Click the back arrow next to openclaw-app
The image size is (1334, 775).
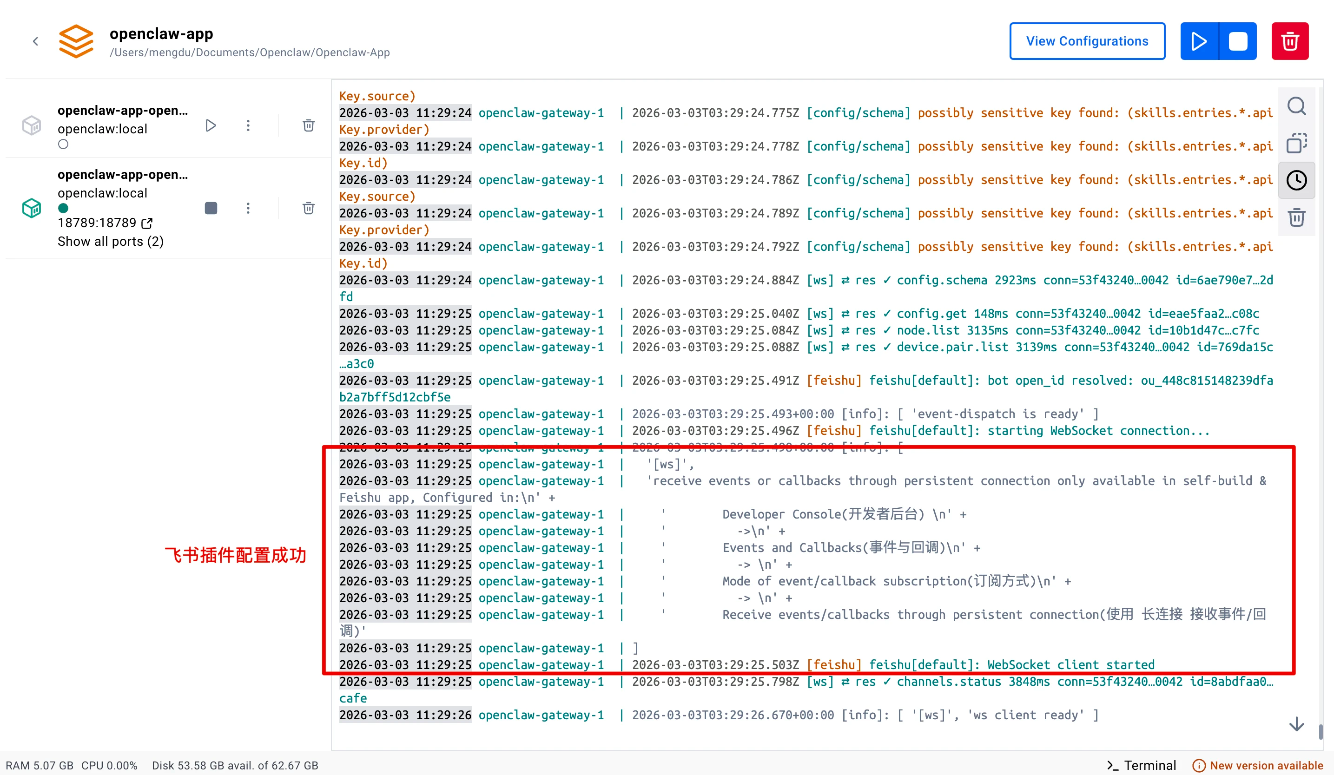pos(35,41)
